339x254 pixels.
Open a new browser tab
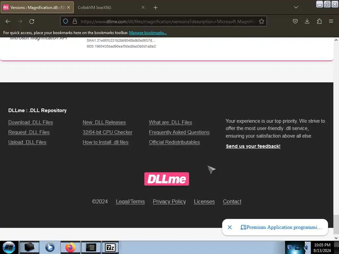pyautogui.click(x=155, y=8)
